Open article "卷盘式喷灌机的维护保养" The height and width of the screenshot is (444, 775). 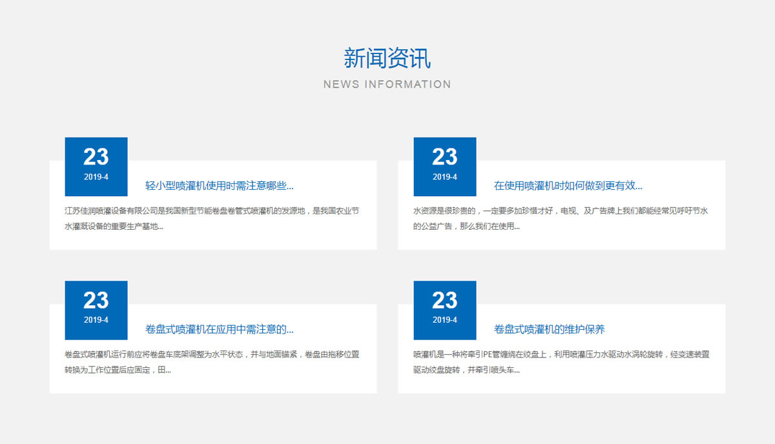[549, 329]
